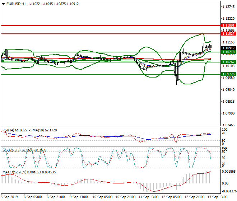
Task: Select the -0.001376 MACD scale value
Action: tap(228, 191)
